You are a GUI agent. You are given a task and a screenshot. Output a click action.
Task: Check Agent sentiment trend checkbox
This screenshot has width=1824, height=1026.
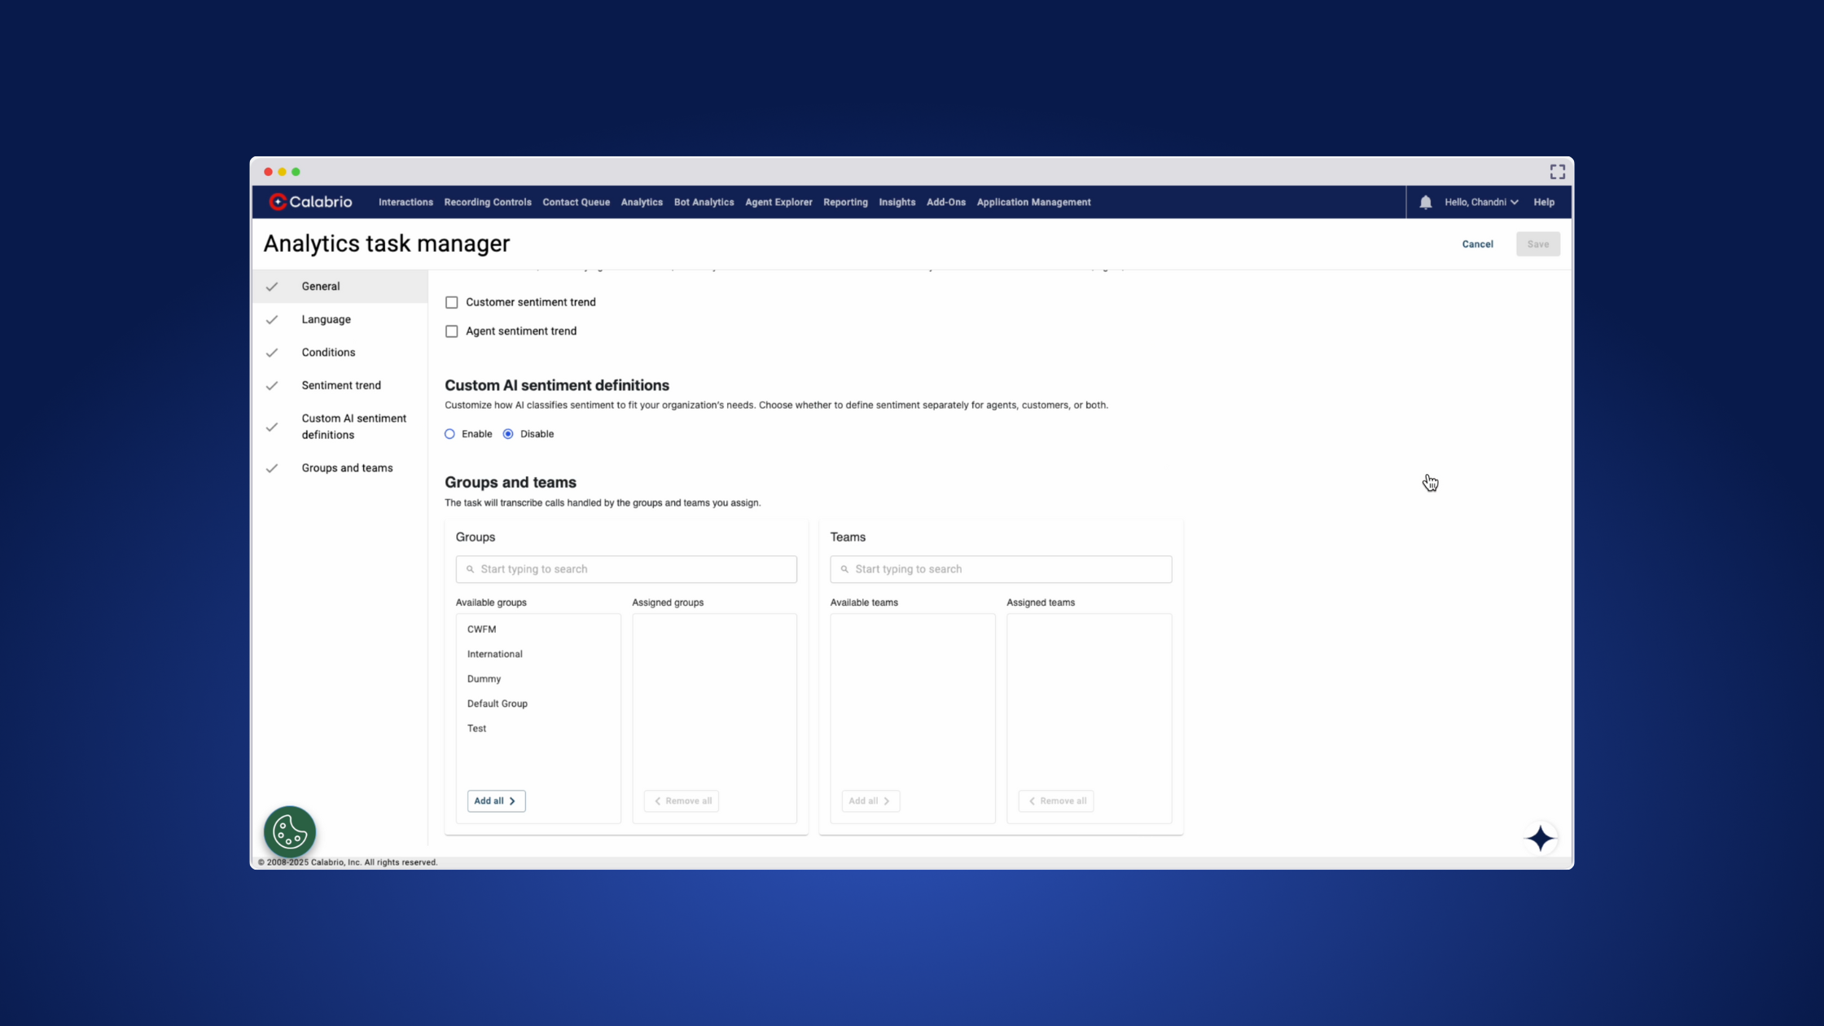click(452, 331)
